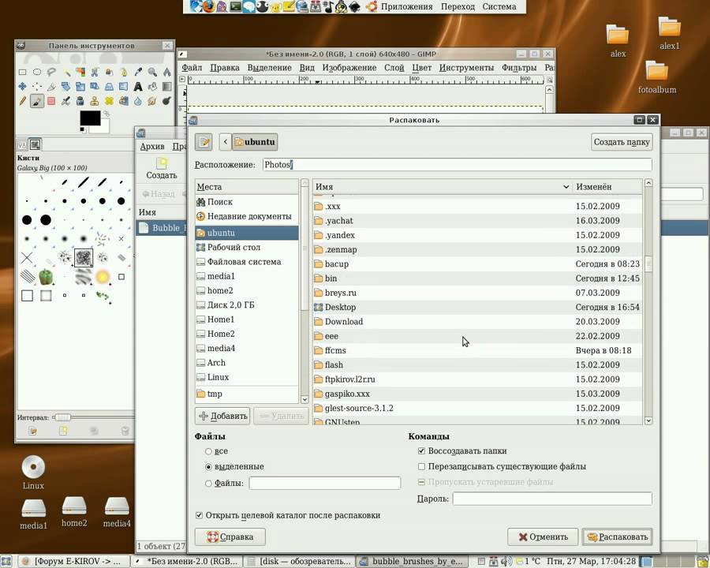Screen dimensions: 710x568
Task: Click 'Создать папку' button
Action: coord(622,142)
